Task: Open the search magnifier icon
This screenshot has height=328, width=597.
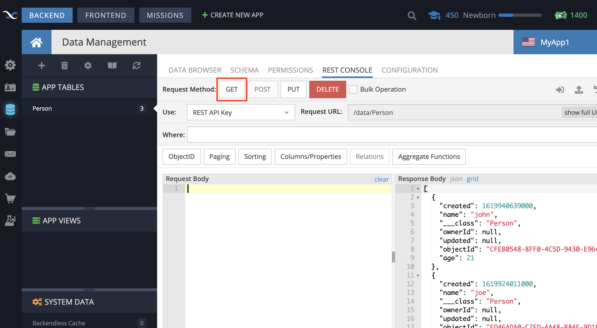Action: tap(412, 15)
